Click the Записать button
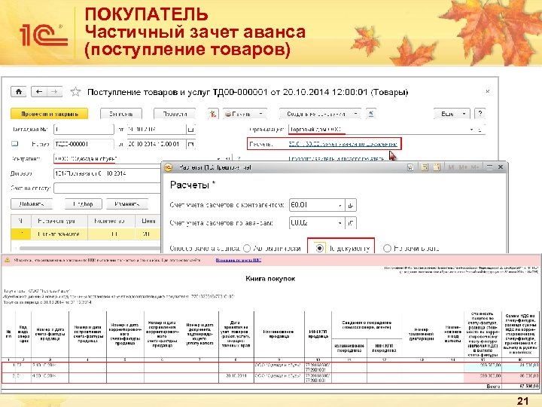Viewport: 542px width, 407px height. click(121, 114)
